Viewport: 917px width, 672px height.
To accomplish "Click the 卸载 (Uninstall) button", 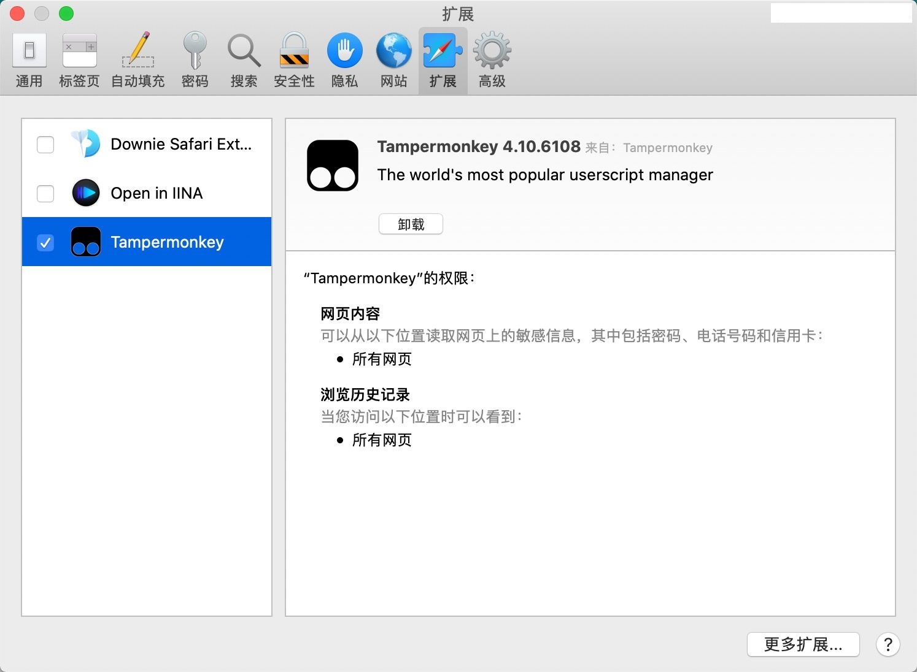I will (x=410, y=224).
